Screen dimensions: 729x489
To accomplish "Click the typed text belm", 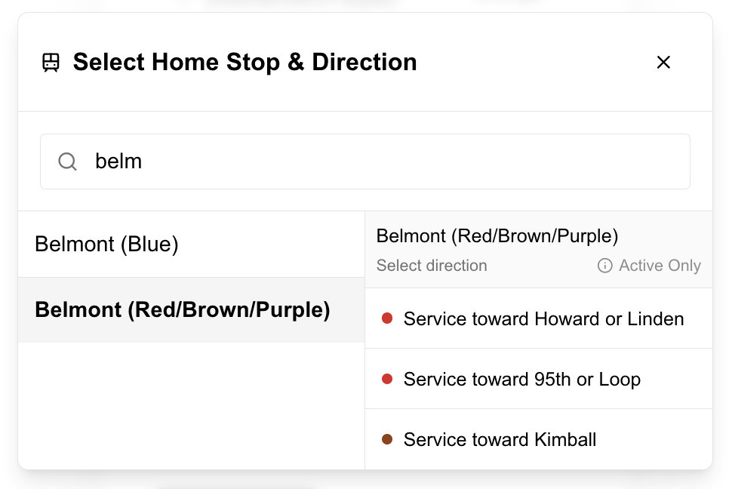I will pyautogui.click(x=118, y=161).
